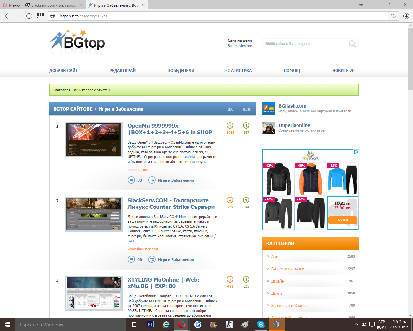Switch to the Slackserv.com tab
This screenshot has height=331, width=413.
(x=54, y=5)
